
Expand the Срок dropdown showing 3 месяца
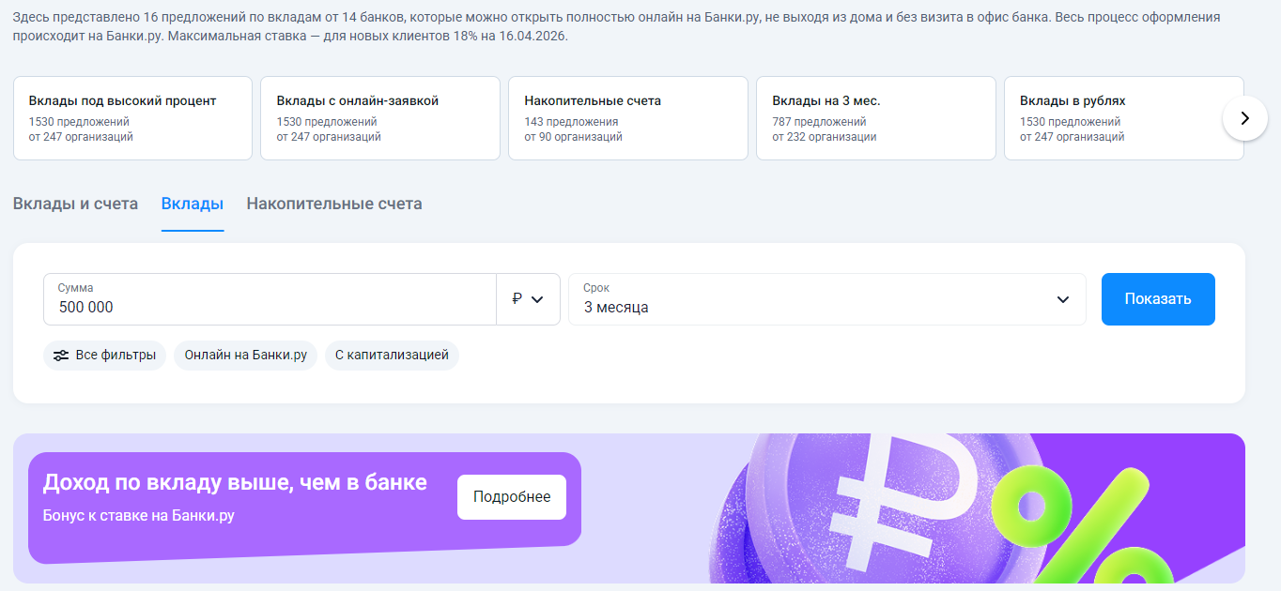[826, 299]
